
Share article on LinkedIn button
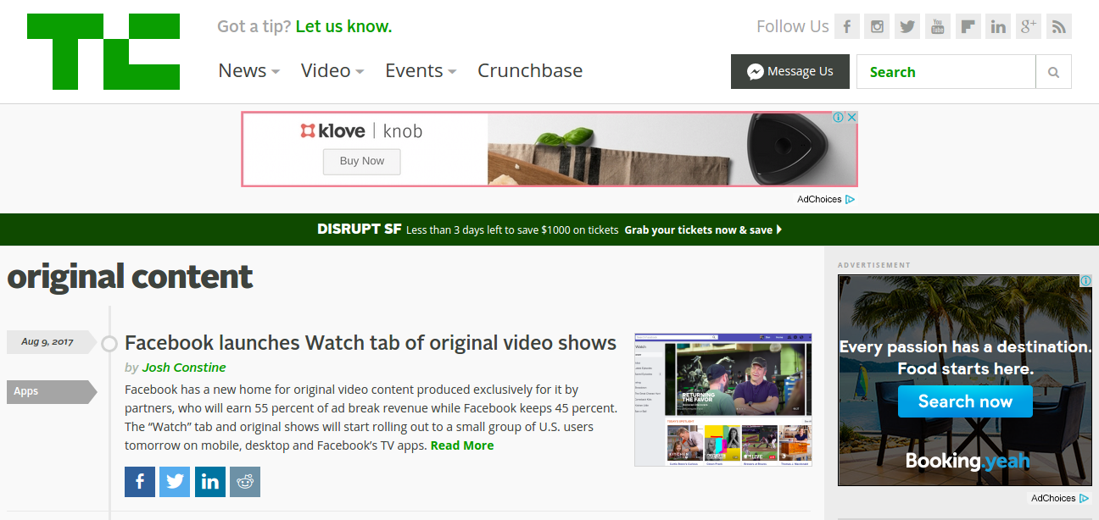(x=210, y=482)
